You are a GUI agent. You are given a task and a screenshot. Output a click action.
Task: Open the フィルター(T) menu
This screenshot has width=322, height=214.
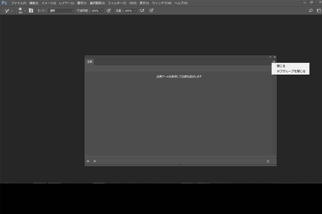[117, 3]
